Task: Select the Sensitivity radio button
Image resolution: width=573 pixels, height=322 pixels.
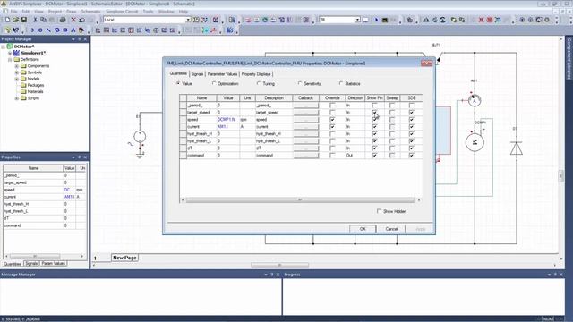Action: 300,83
